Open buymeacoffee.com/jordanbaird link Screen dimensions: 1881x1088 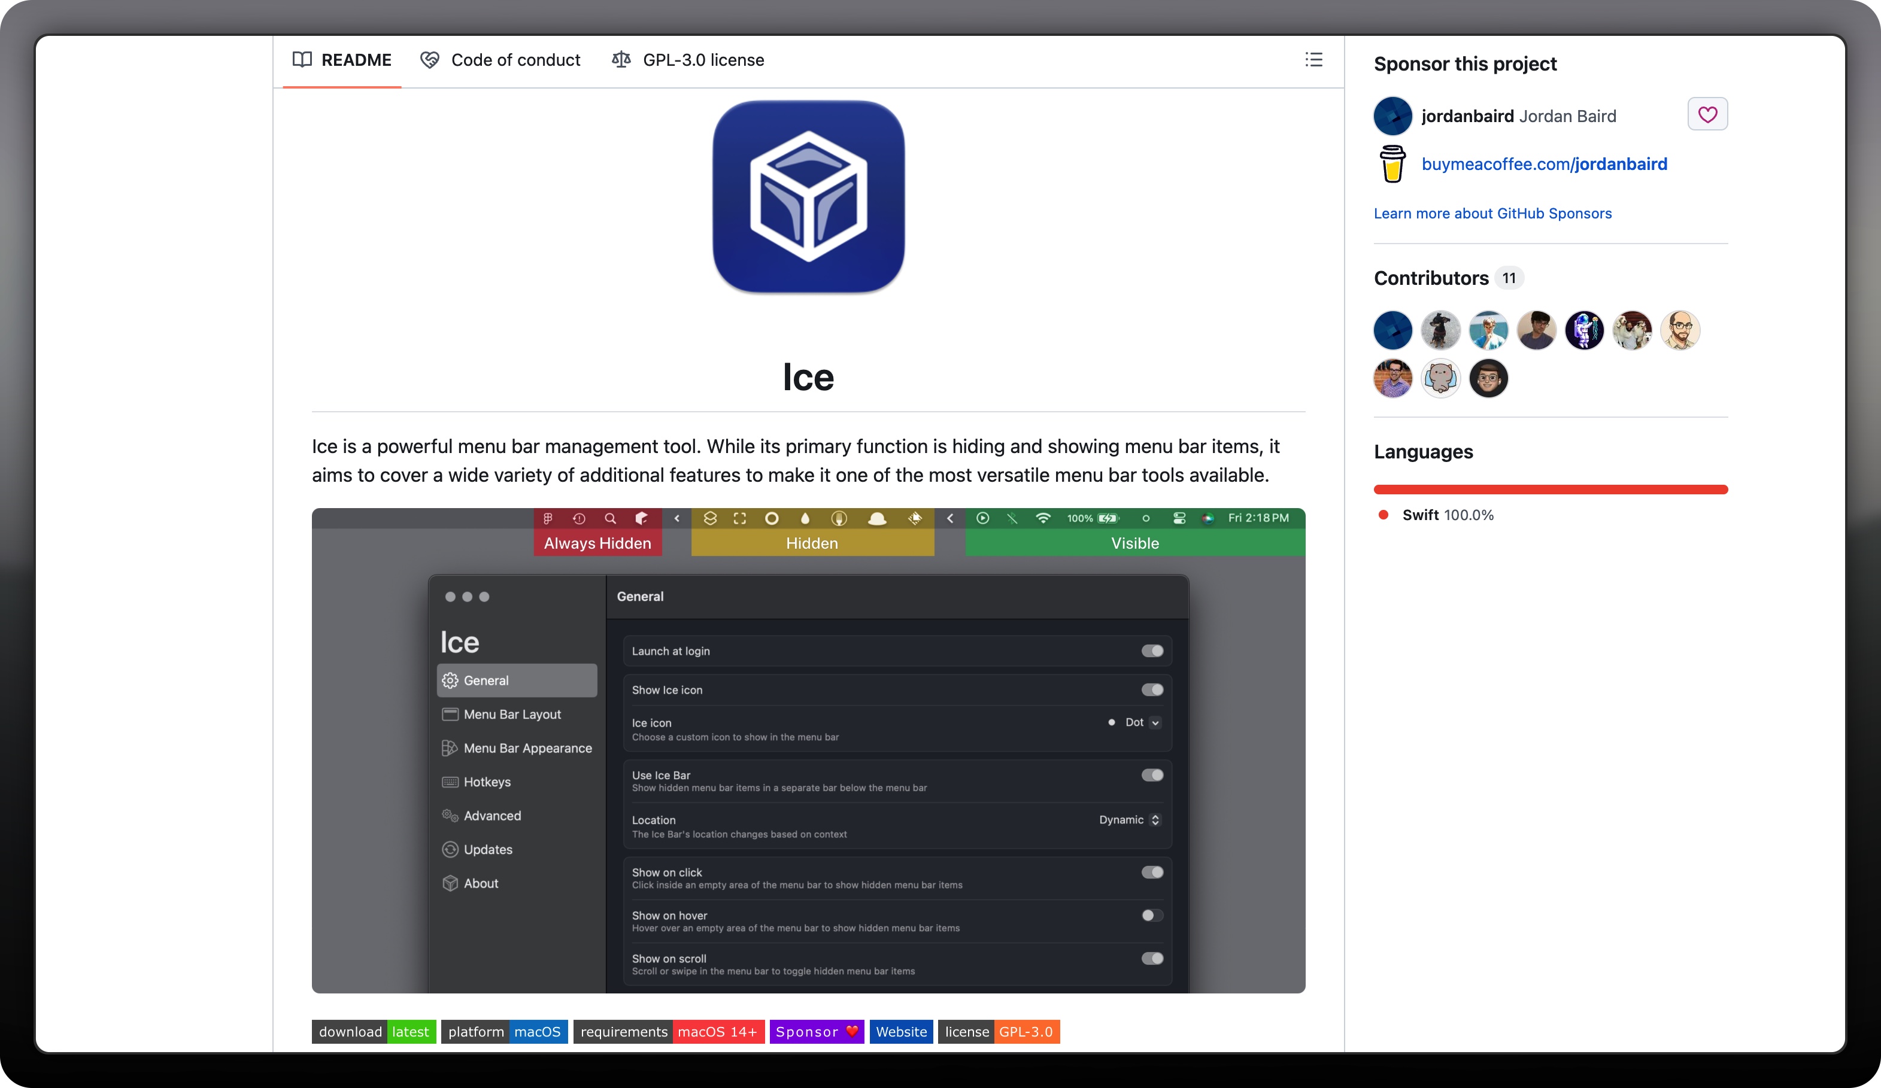(1543, 164)
